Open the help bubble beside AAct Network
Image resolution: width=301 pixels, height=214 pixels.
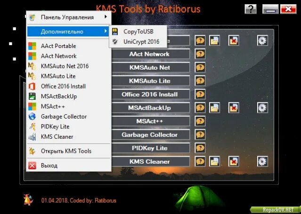tap(200, 54)
